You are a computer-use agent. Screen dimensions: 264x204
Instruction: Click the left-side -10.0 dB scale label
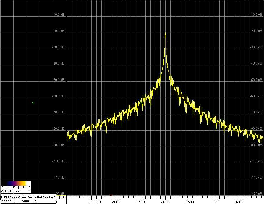(x=58, y=15)
